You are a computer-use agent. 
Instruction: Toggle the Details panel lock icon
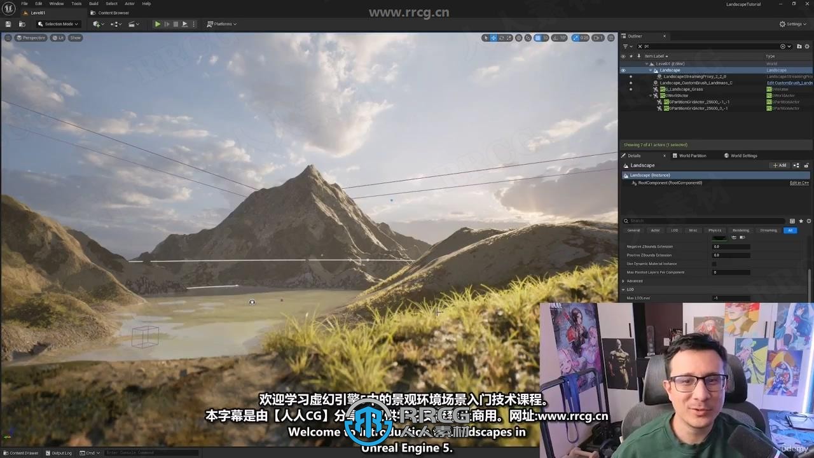point(806,165)
